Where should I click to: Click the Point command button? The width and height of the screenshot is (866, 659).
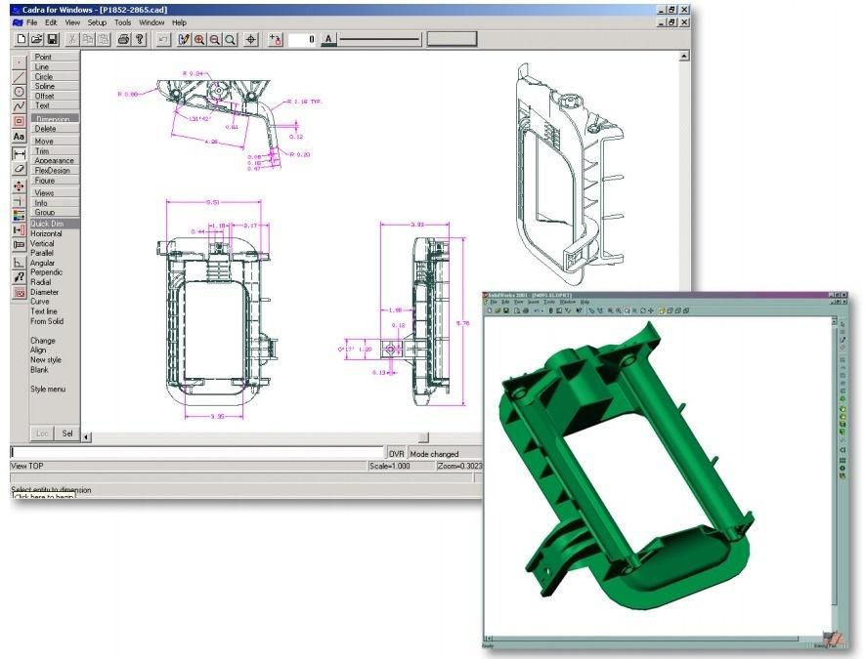point(56,57)
